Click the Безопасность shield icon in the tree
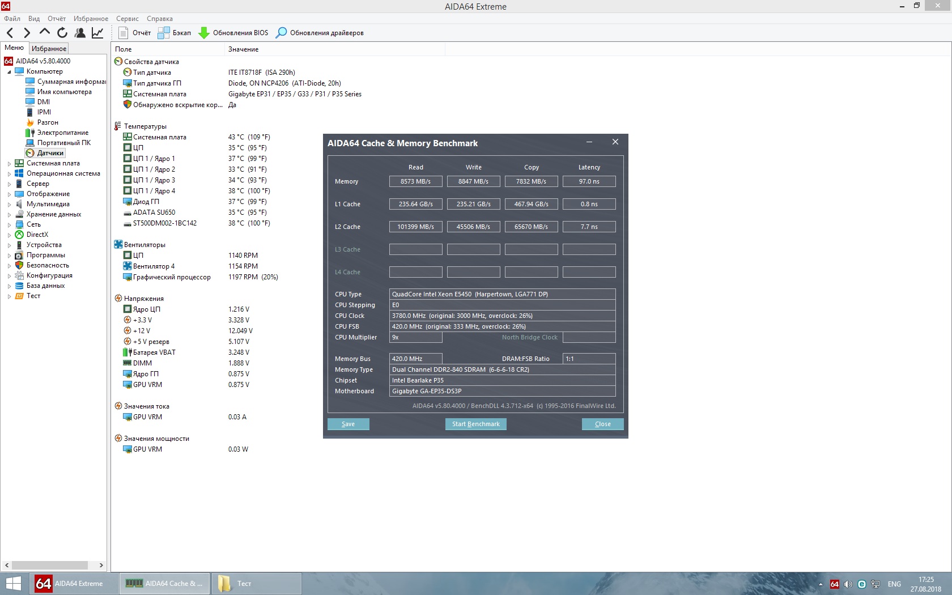This screenshot has height=595, width=952. click(x=19, y=265)
